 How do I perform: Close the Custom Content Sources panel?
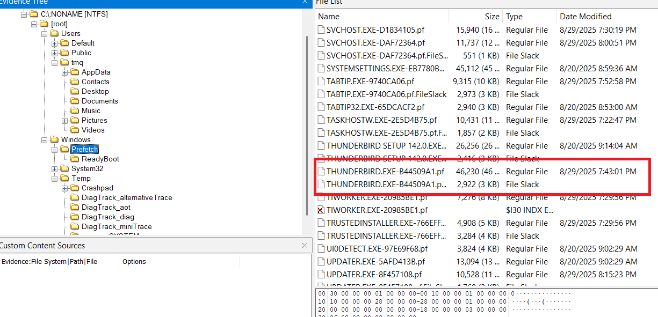pos(305,246)
